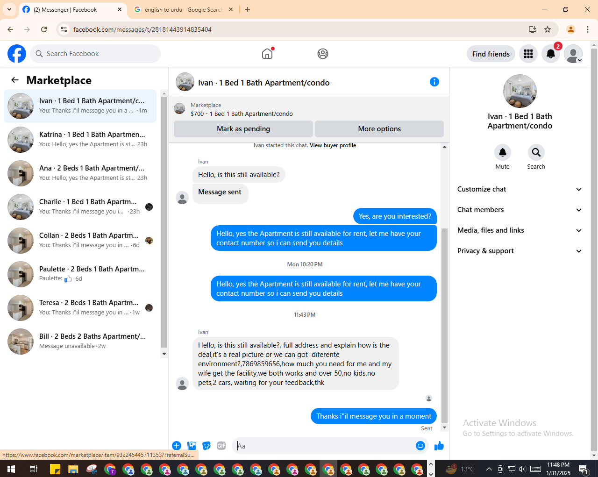Screen dimensions: 598x477
Task: Click Ivan's listing photo in the right panel
Action: [x=520, y=91]
